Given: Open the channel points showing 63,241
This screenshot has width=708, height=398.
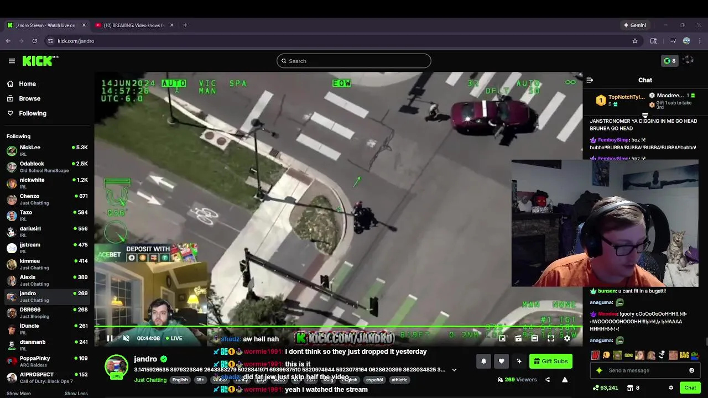Looking at the screenshot, I should point(606,388).
